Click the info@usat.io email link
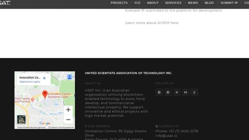 (166, 136)
